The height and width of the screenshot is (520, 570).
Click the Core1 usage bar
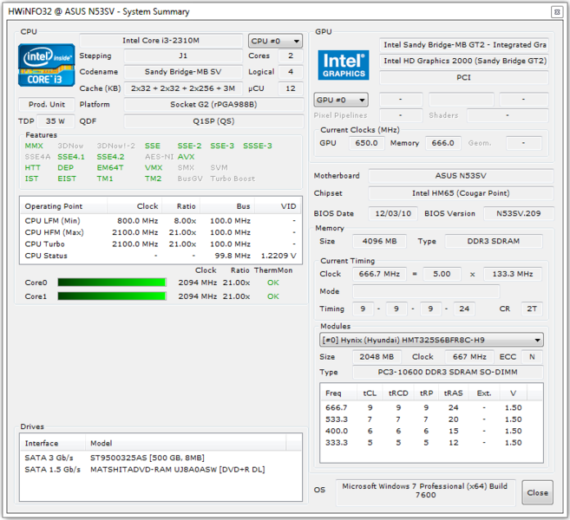[112, 296]
